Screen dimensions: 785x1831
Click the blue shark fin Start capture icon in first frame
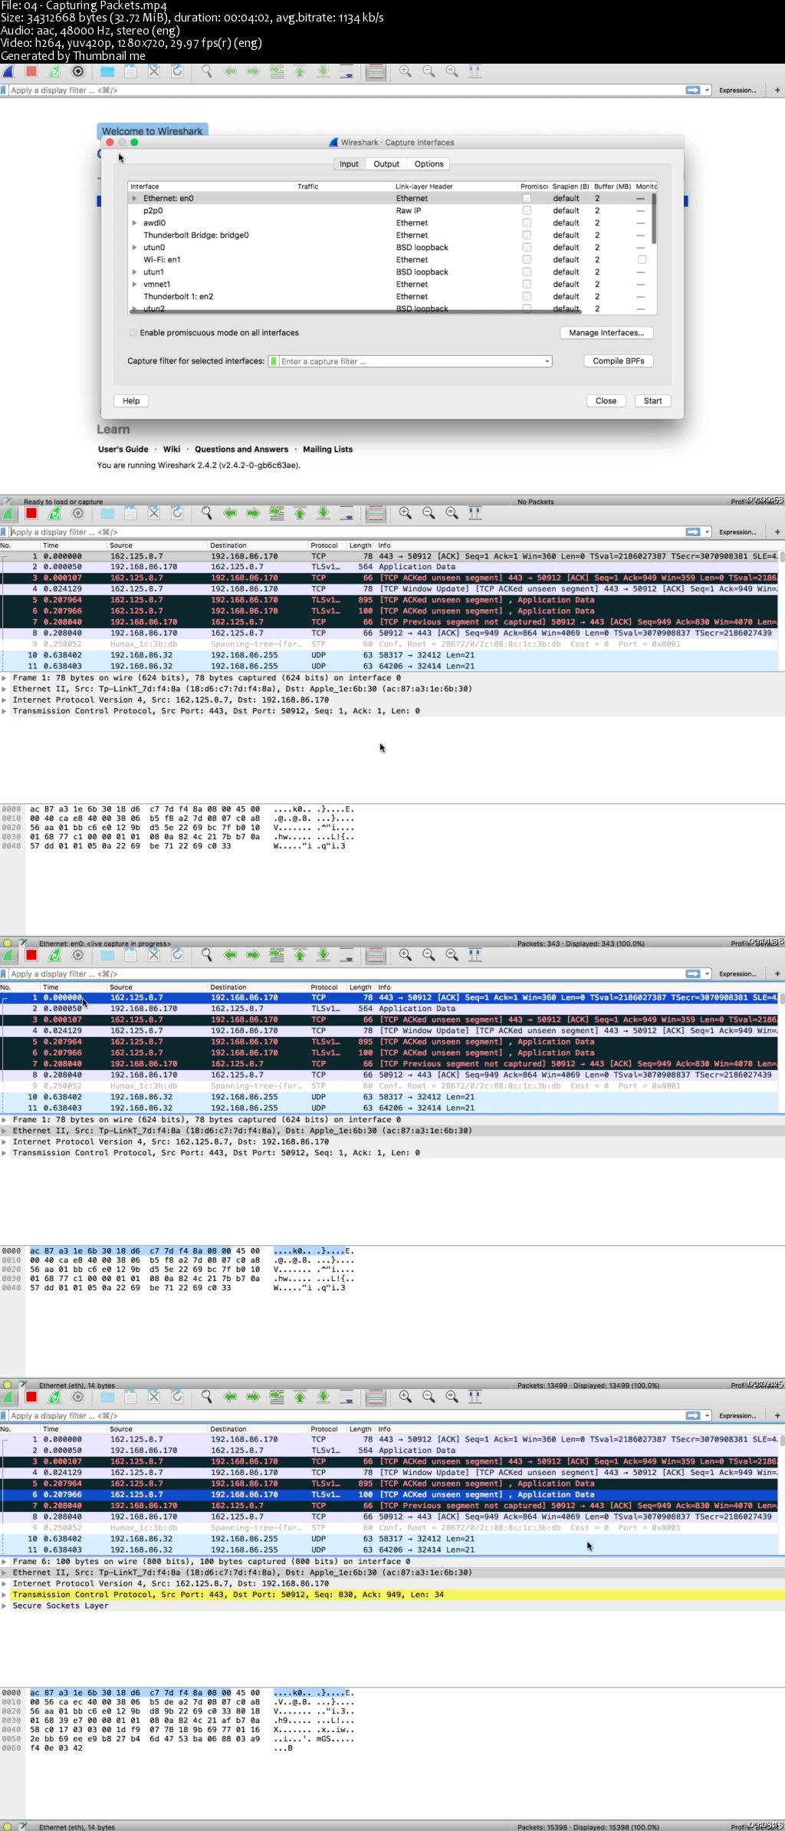click(x=8, y=71)
